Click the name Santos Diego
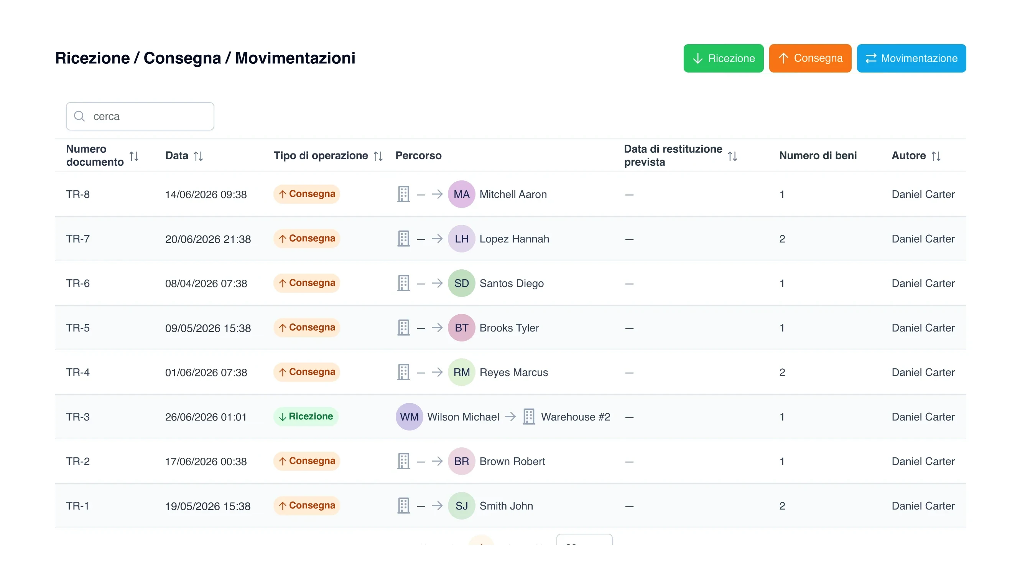1020x574 pixels. coord(512,283)
